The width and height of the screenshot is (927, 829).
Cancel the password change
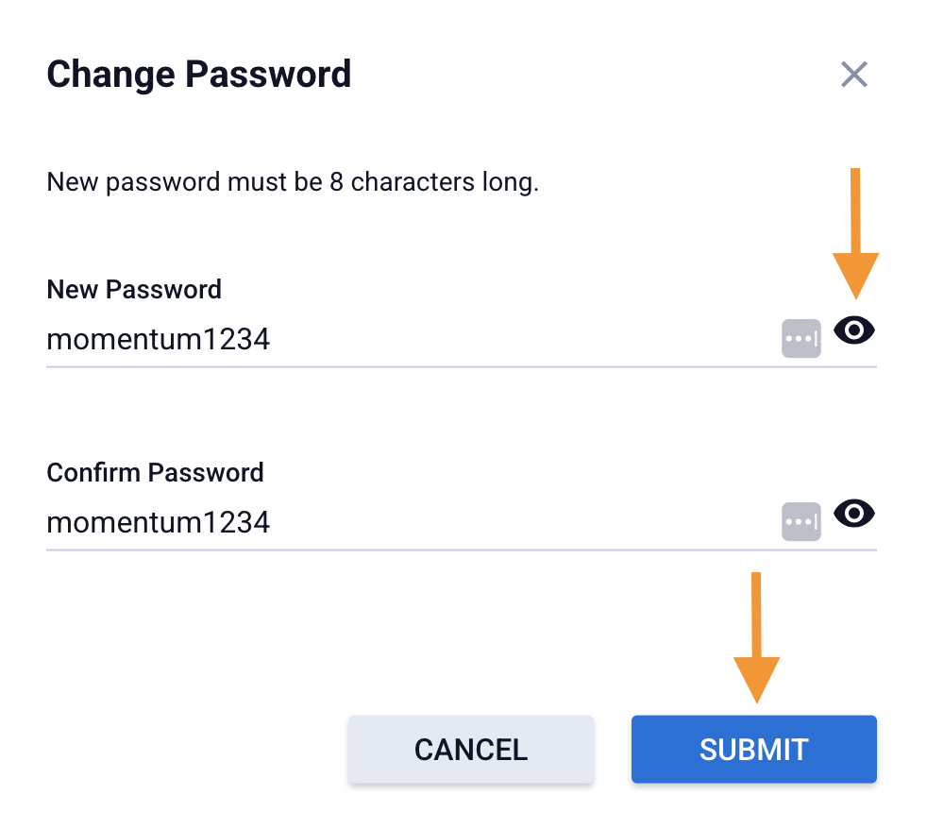(x=470, y=750)
